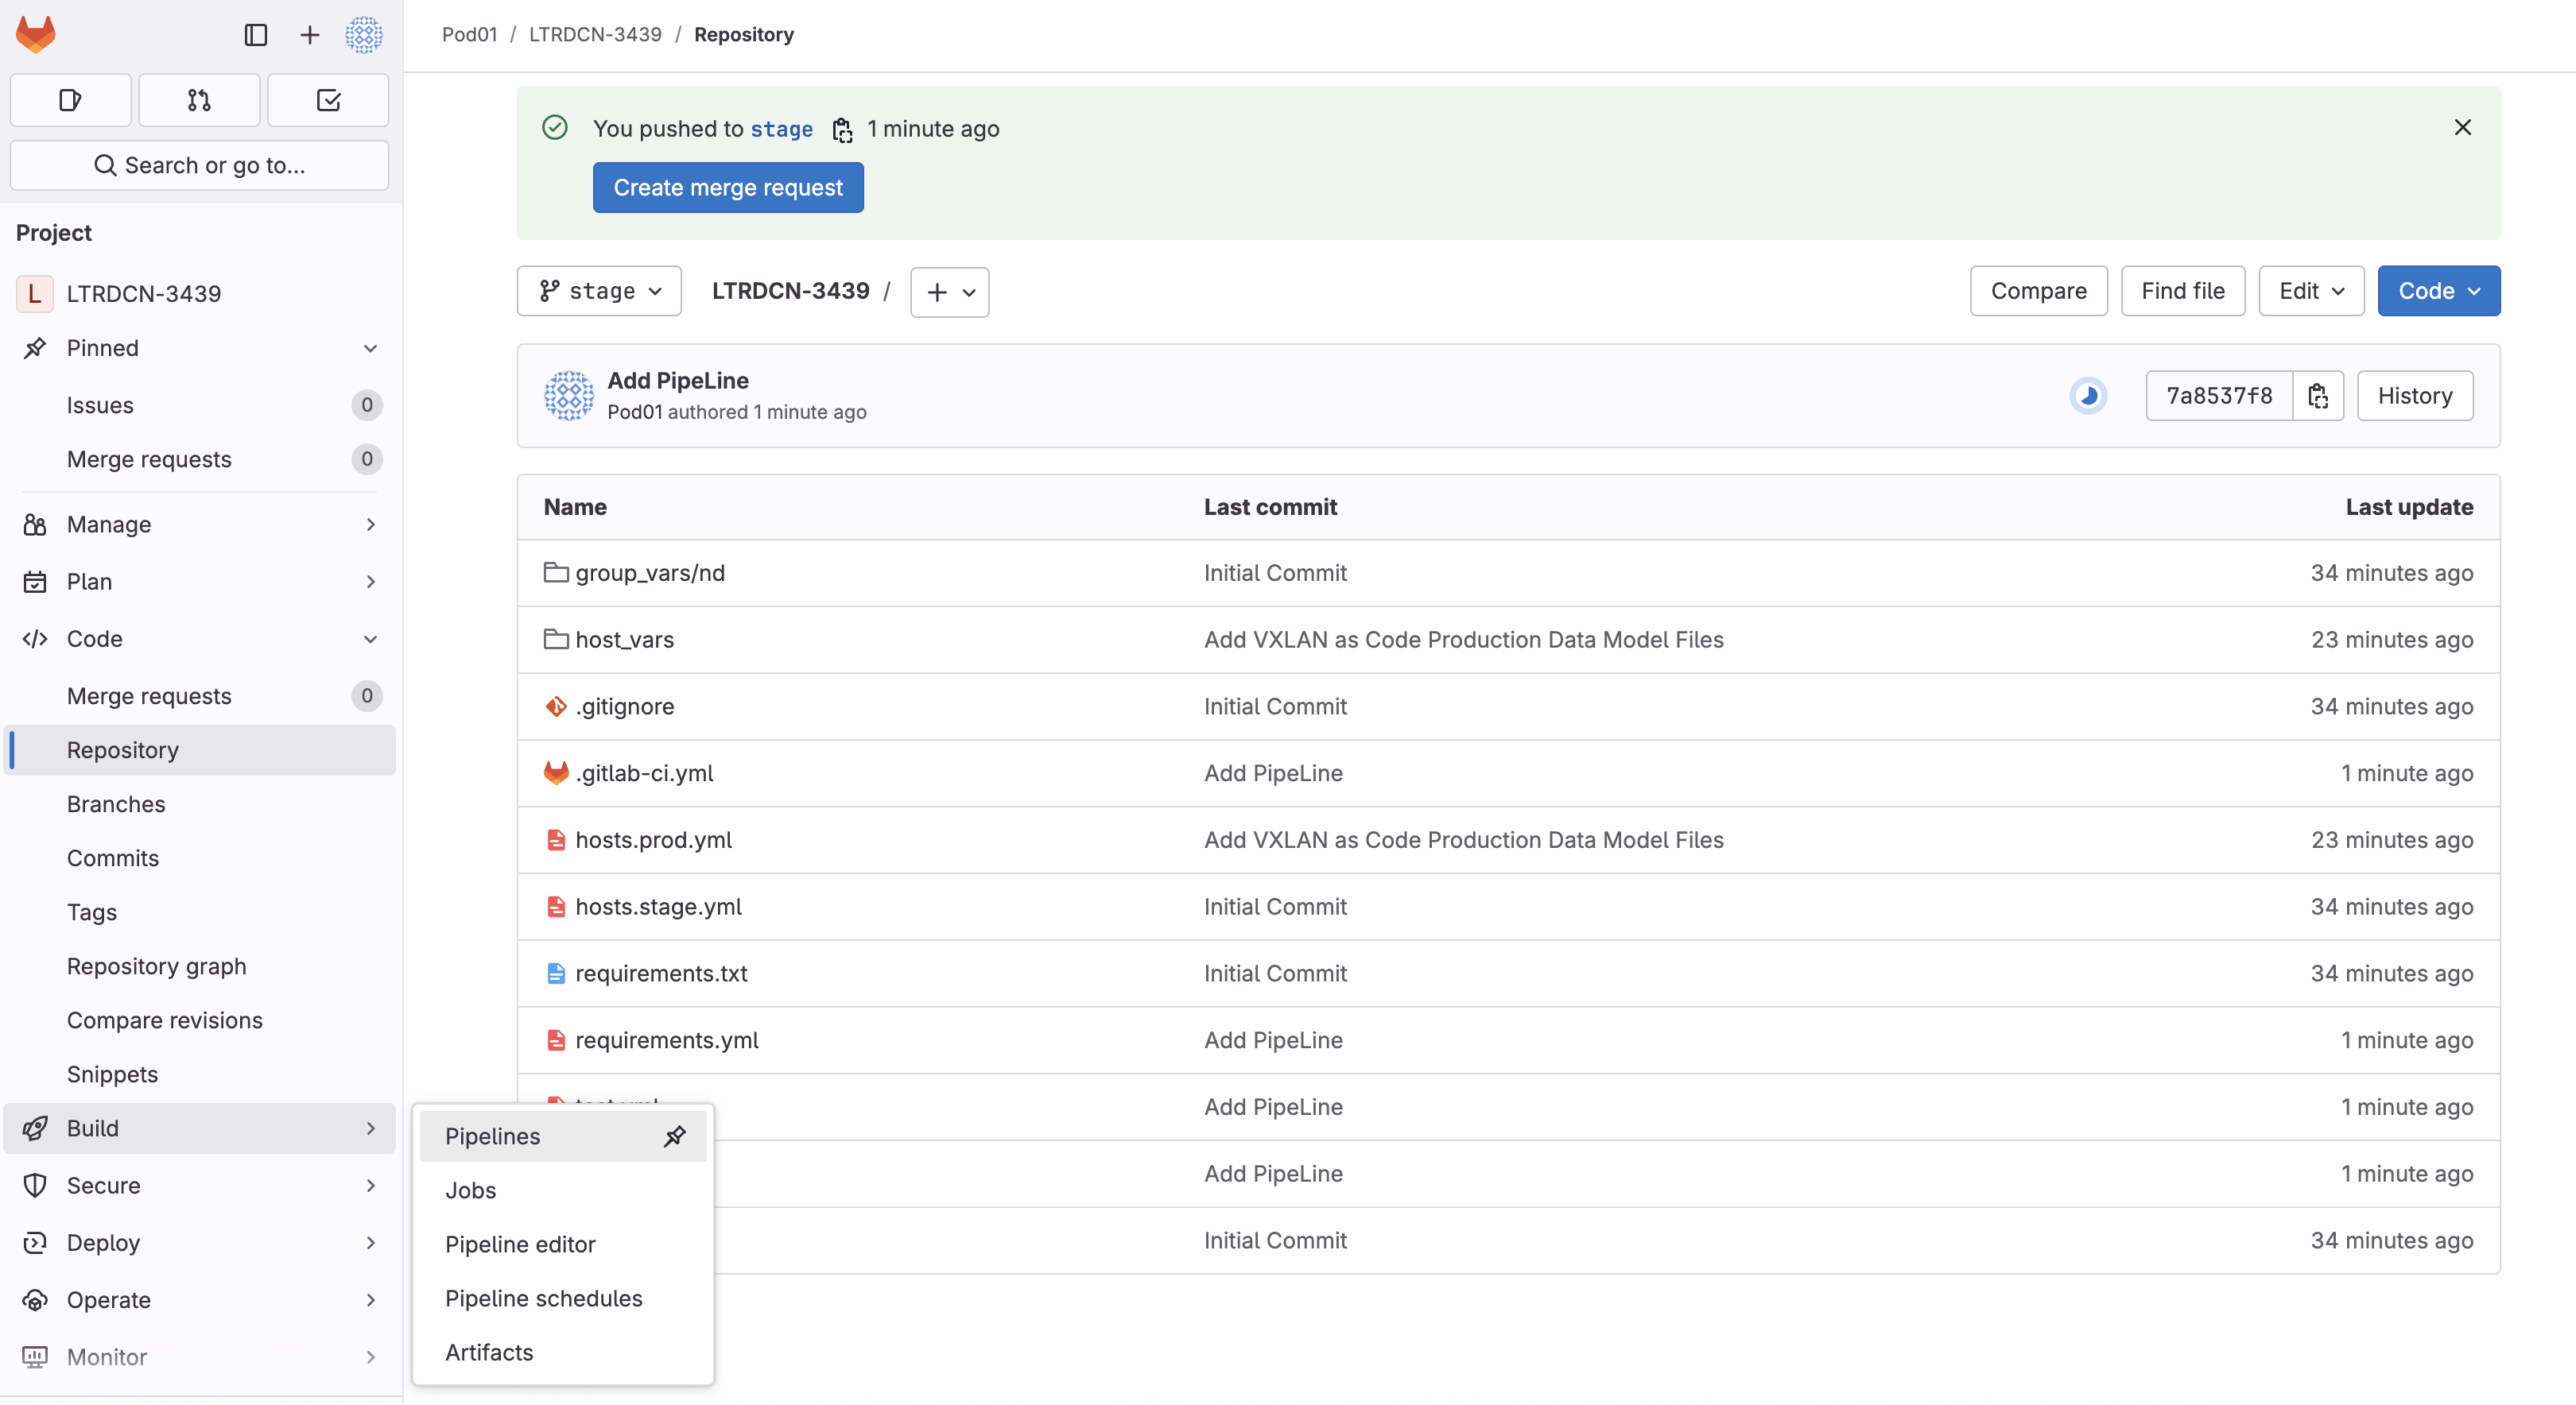Click the running pipeline status icon
This screenshot has width=2576, height=1405.
point(2088,396)
